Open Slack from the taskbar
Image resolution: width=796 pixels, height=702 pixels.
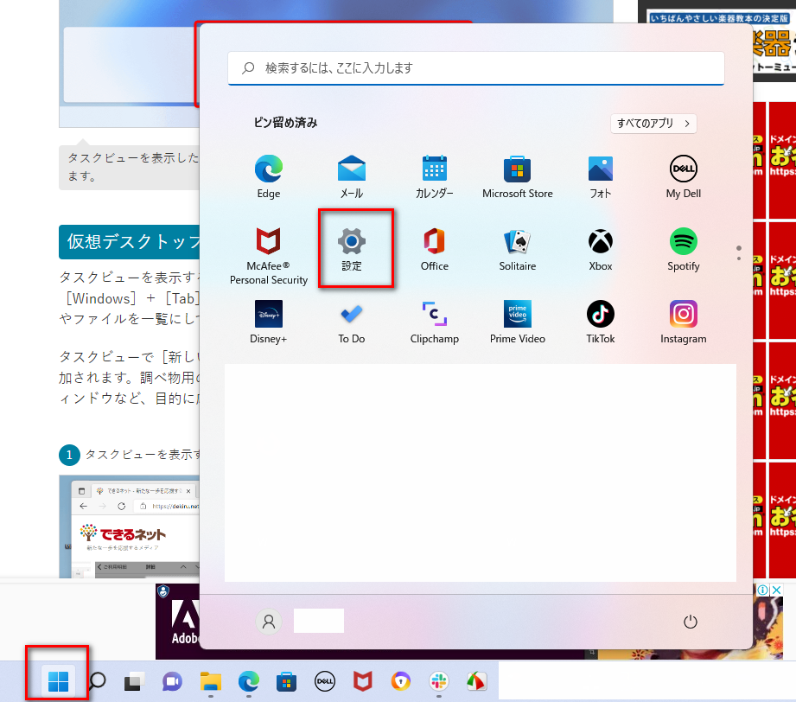tap(438, 681)
